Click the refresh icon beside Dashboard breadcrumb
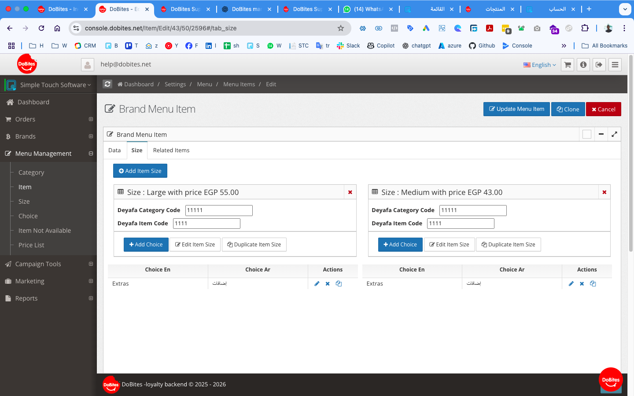The width and height of the screenshot is (634, 396). pyautogui.click(x=107, y=84)
